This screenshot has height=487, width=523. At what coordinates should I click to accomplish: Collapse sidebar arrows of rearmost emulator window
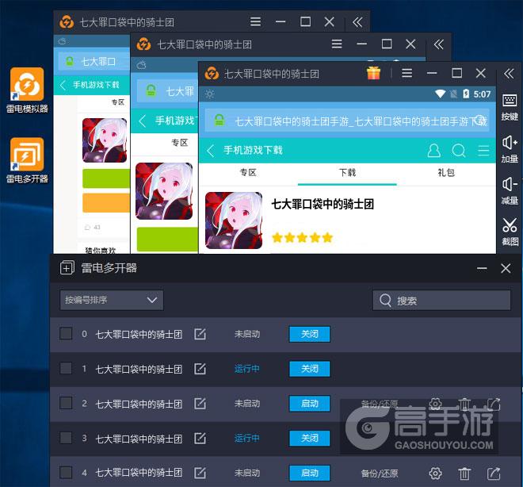coord(357,22)
